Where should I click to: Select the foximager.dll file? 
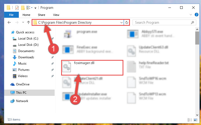pos(92,68)
